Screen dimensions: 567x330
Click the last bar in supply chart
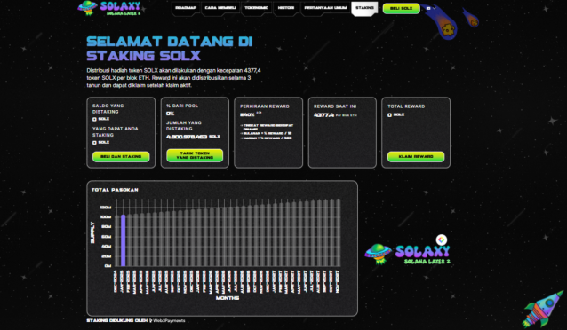[338, 232]
